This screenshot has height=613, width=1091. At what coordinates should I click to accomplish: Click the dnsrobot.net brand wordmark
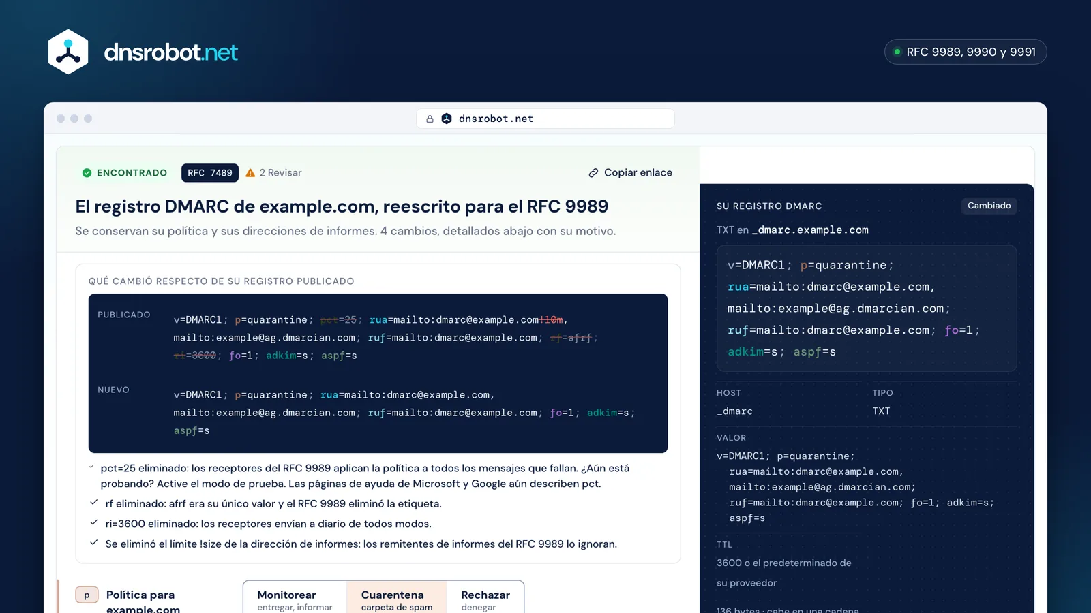point(170,52)
